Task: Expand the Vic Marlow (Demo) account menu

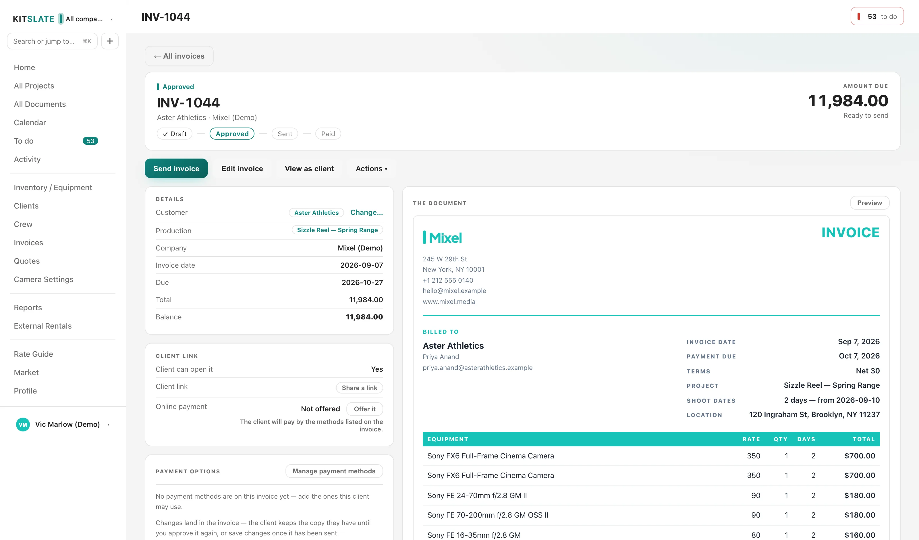Action: click(x=63, y=424)
